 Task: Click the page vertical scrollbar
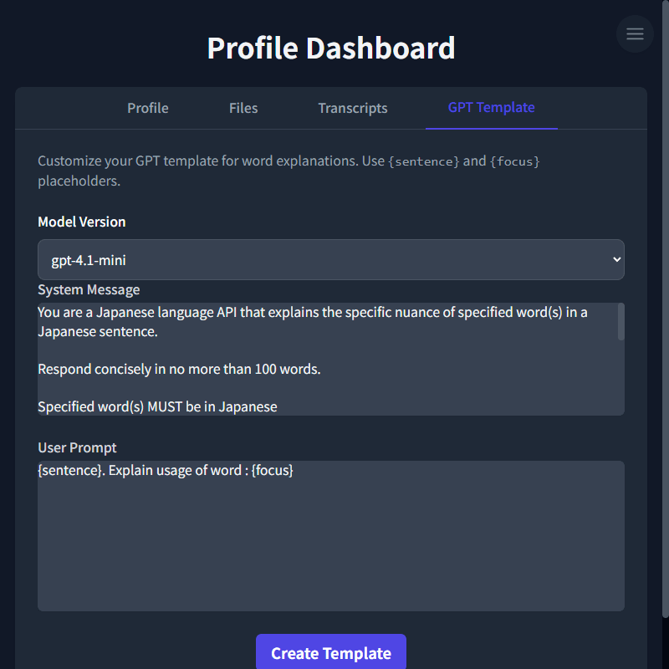point(665,309)
